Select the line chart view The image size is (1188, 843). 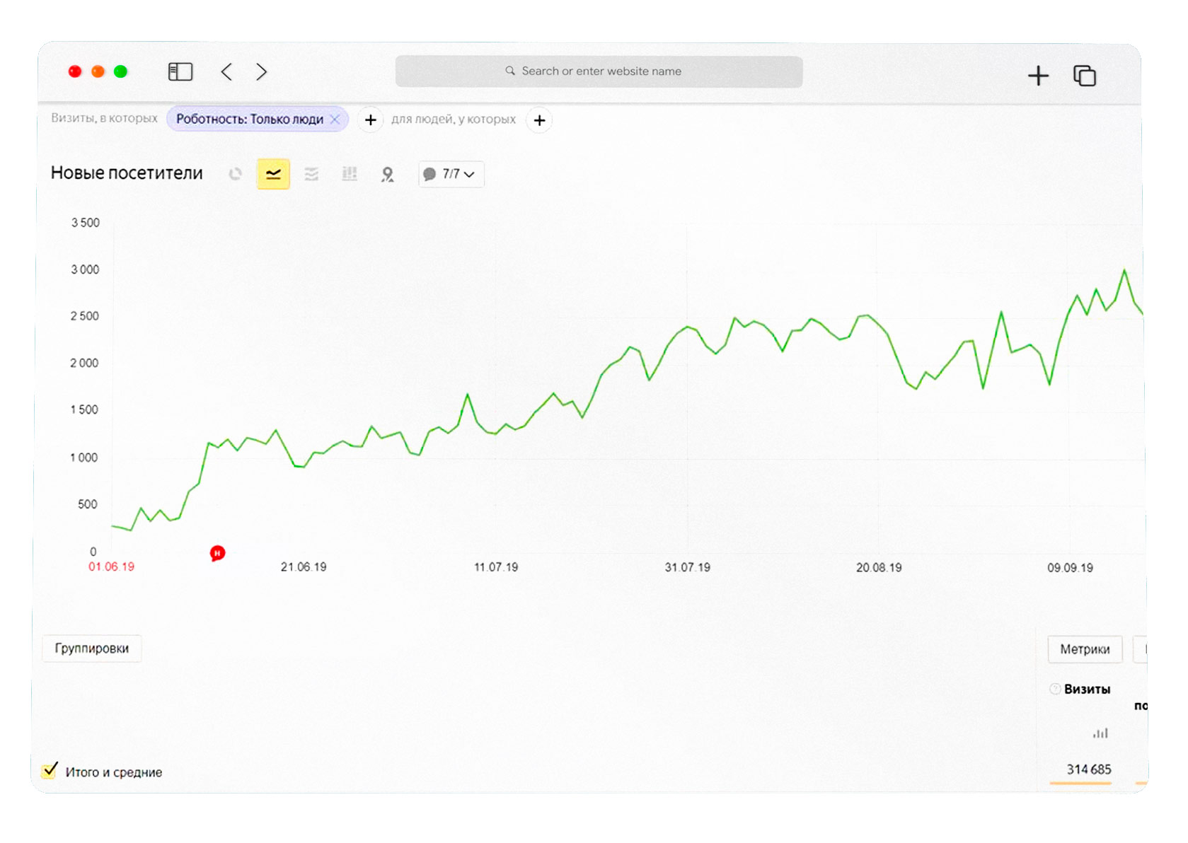coord(273,174)
